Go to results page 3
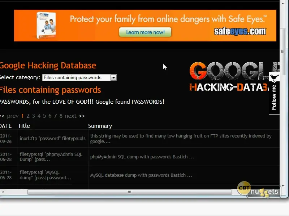The width and height of the screenshot is (289, 216). point(33,116)
